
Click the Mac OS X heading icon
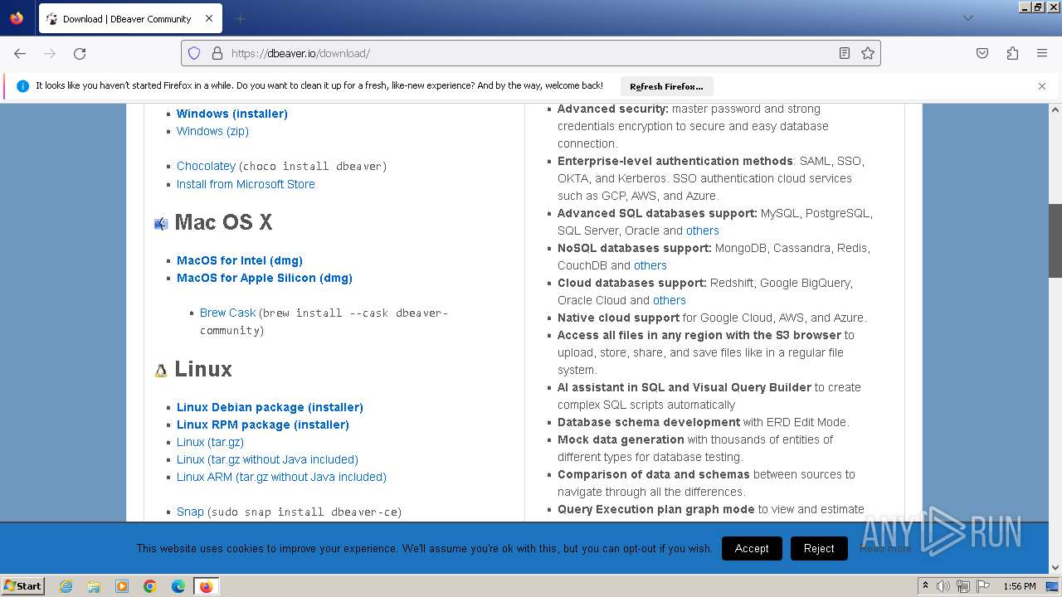161,223
